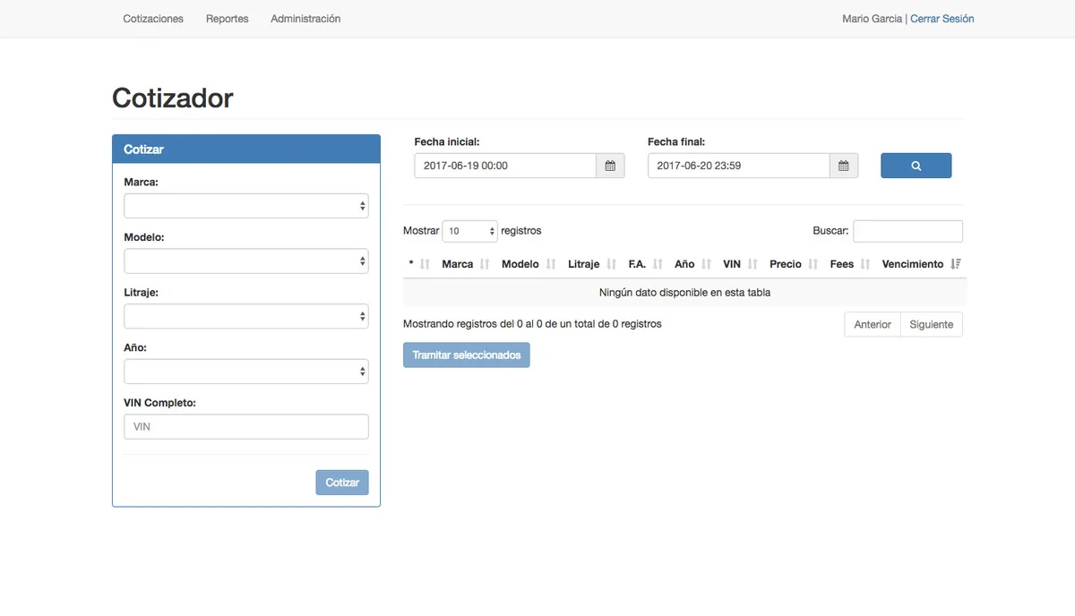Click the Cotizador page heading
The height and width of the screenshot is (616, 1075).
173,98
